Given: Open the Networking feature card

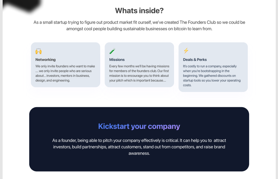Looking at the screenshot, I should pyautogui.click(x=65, y=65).
